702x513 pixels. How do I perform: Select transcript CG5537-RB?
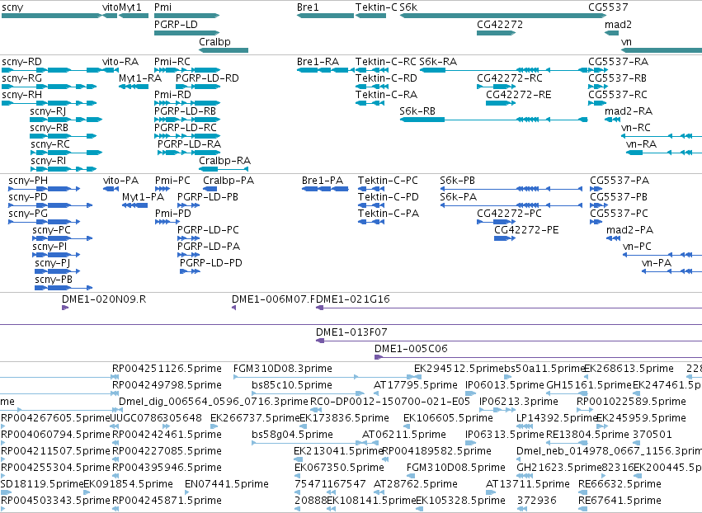[617, 78]
